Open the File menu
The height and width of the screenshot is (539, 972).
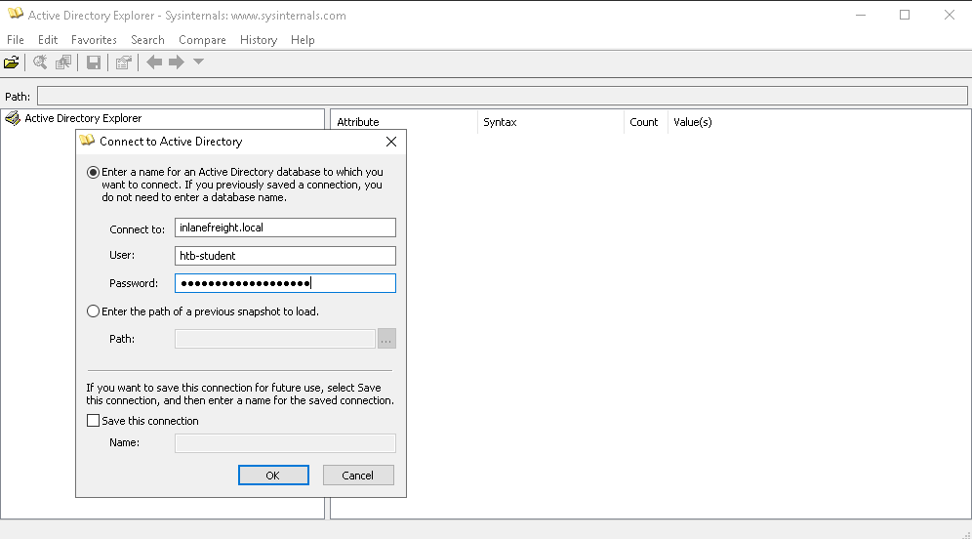click(16, 40)
